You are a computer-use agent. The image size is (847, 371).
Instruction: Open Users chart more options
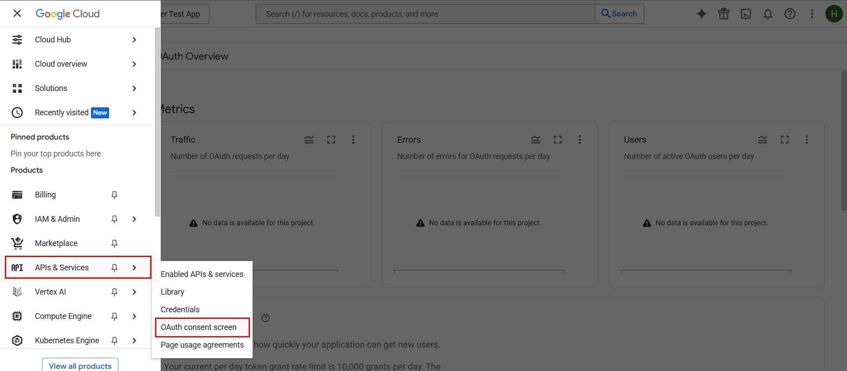[x=807, y=140]
